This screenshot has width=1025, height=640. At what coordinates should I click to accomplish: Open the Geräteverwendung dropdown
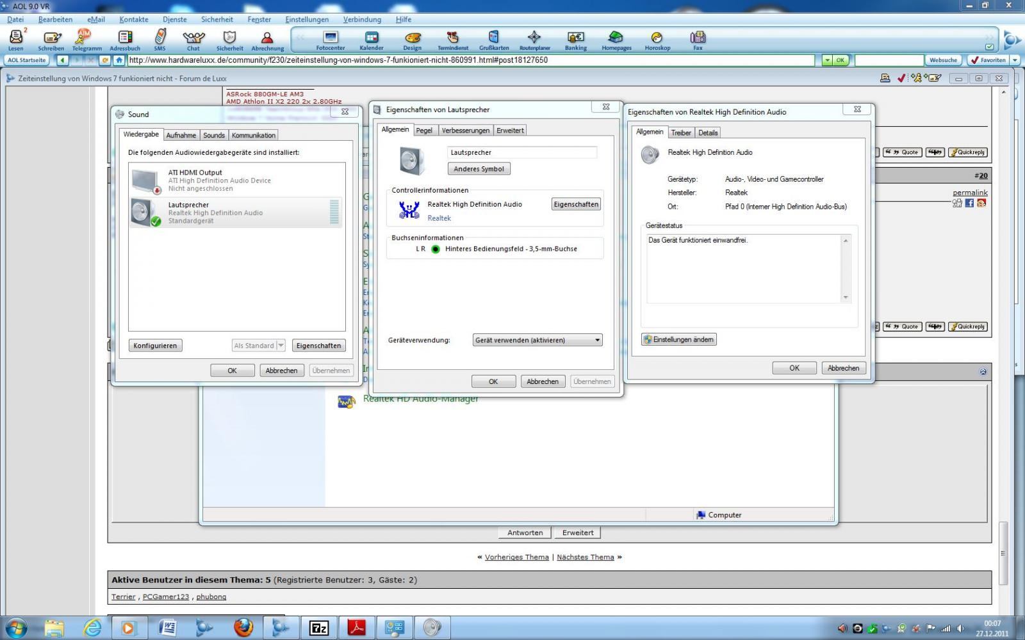tap(537, 340)
